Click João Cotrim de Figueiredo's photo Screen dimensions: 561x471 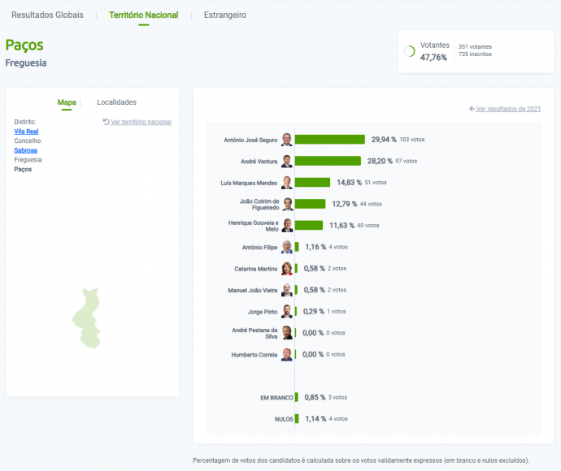(286, 204)
